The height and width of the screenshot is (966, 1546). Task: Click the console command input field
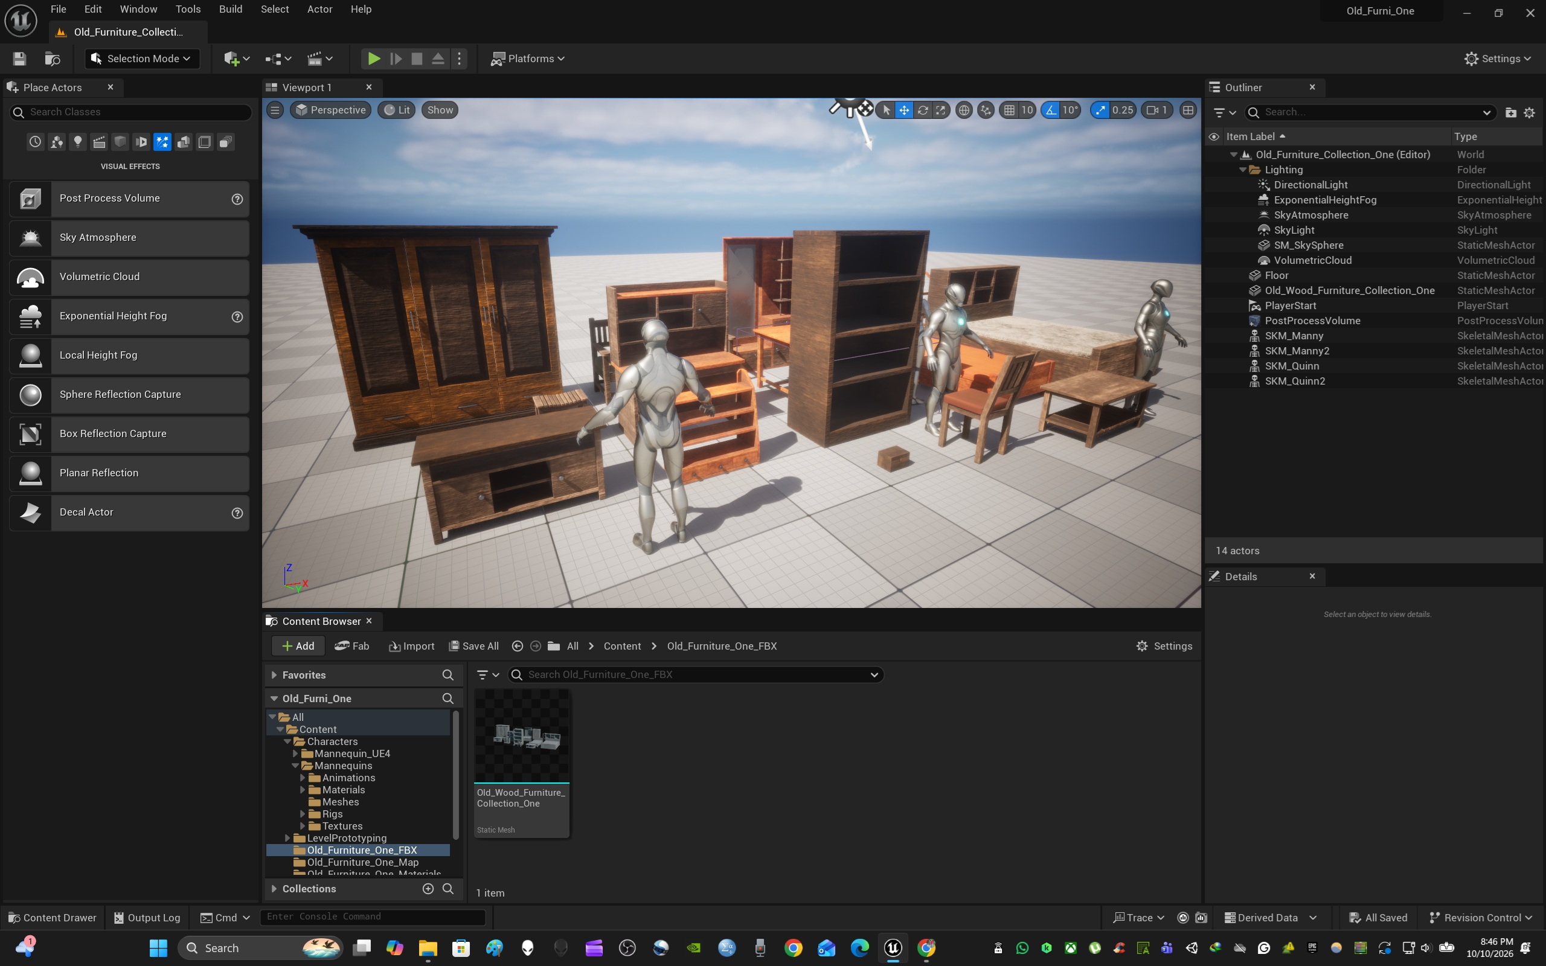point(373,917)
